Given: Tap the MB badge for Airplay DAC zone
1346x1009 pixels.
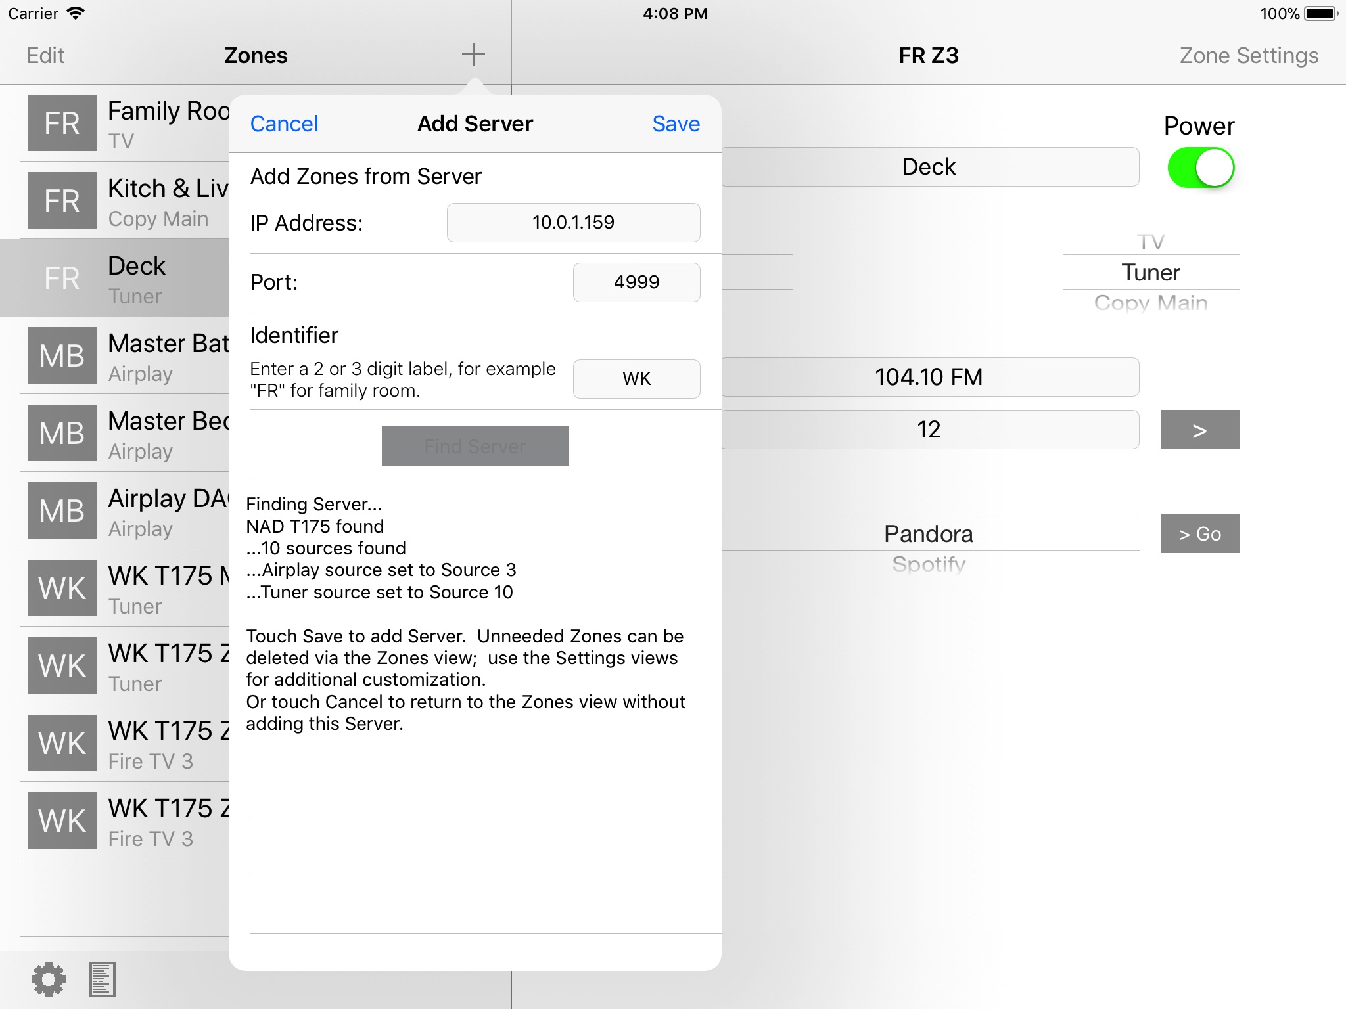Looking at the screenshot, I should pyautogui.click(x=62, y=510).
